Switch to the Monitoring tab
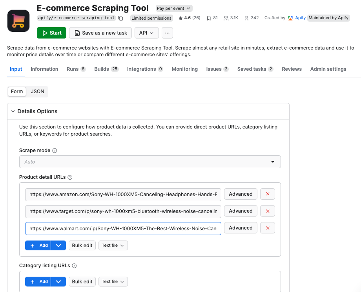 coord(184,69)
